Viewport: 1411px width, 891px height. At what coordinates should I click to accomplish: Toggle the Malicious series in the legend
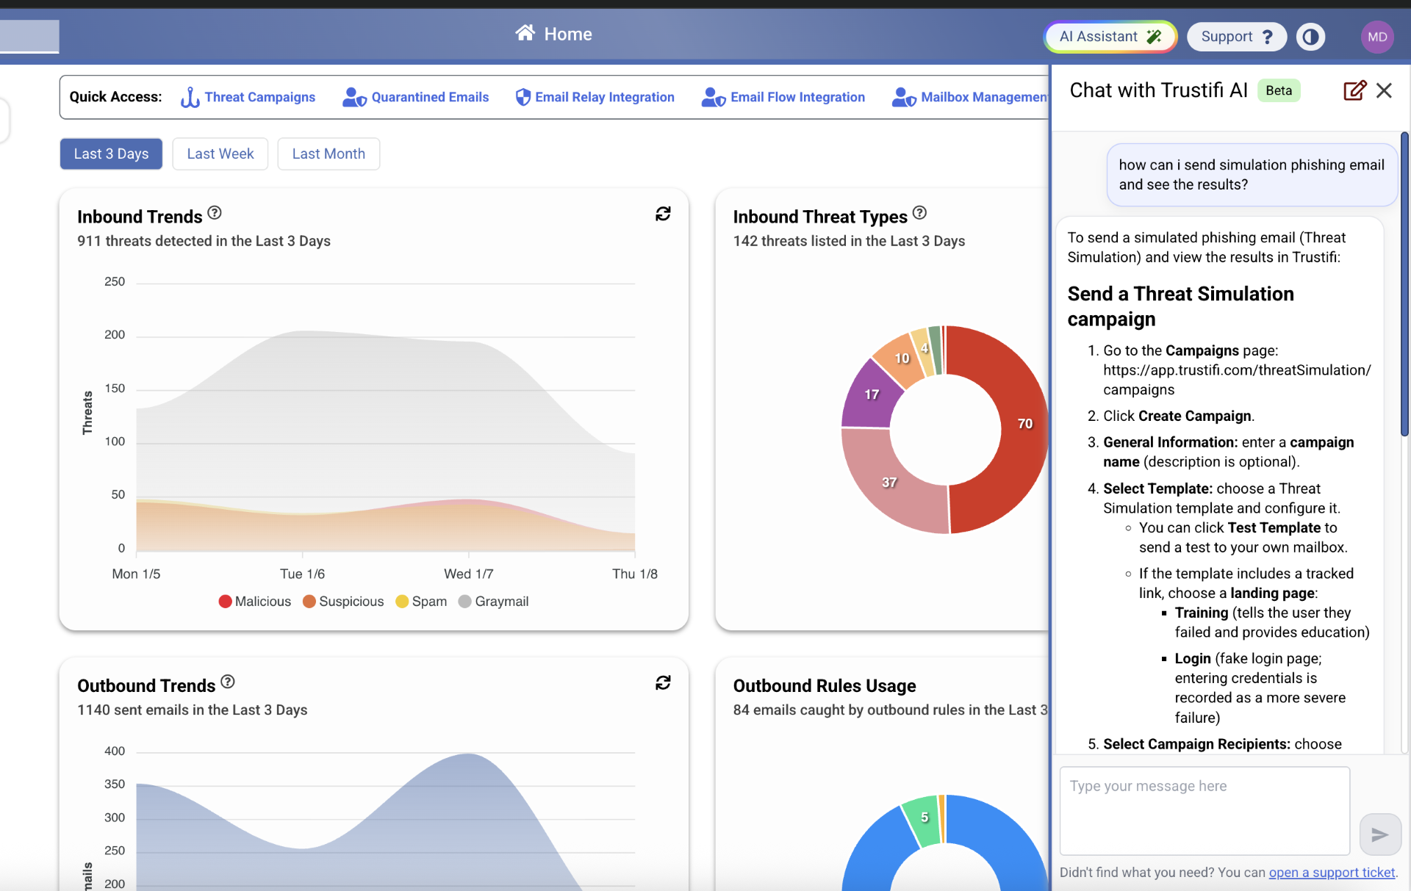(254, 601)
